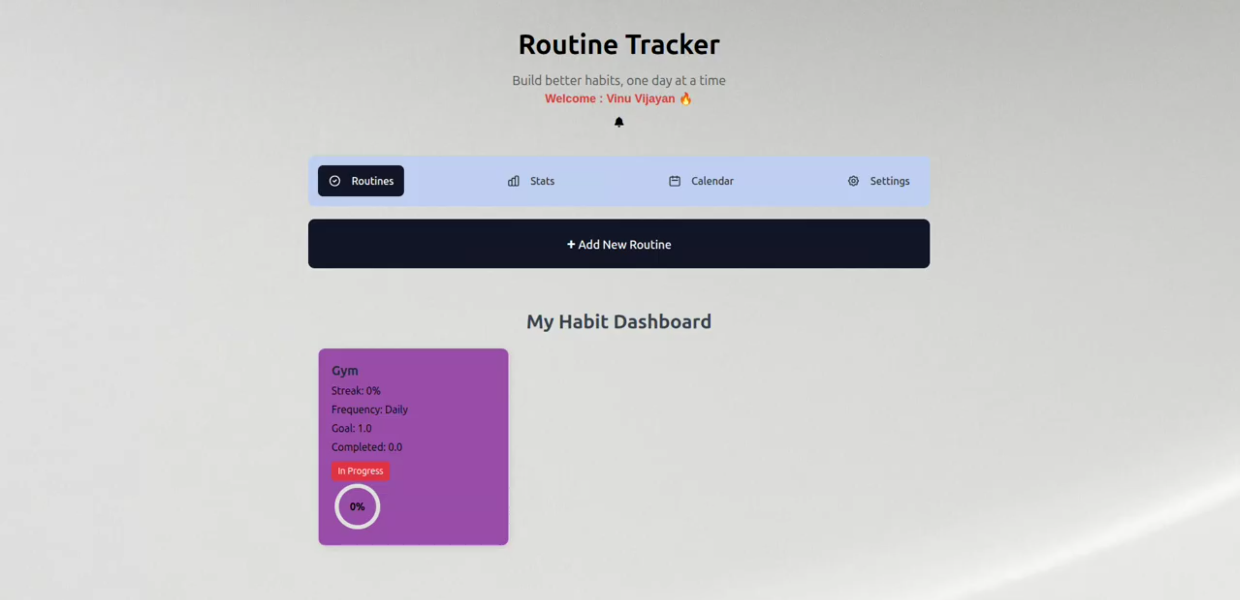This screenshot has height=600, width=1240.
Task: Click the "Build better habits" tagline
Action: [618, 80]
